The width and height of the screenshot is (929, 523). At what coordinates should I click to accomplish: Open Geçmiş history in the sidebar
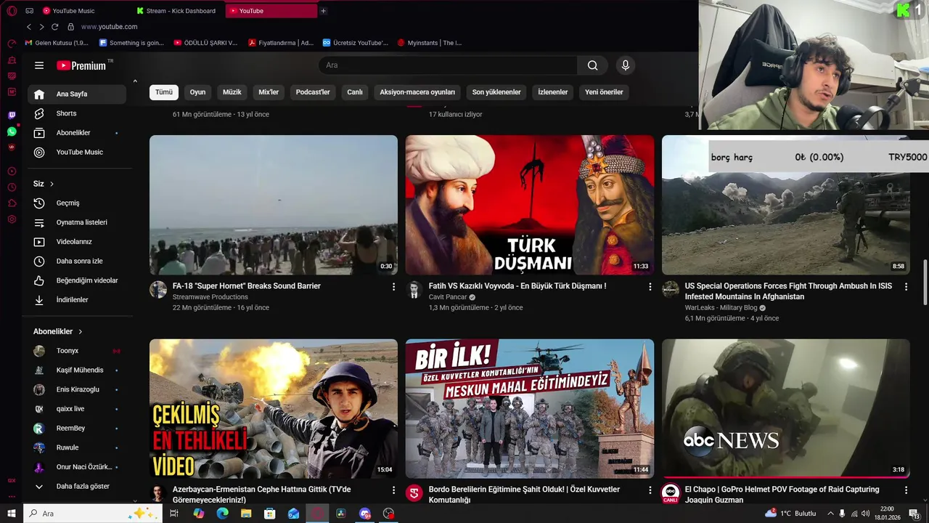click(77, 203)
